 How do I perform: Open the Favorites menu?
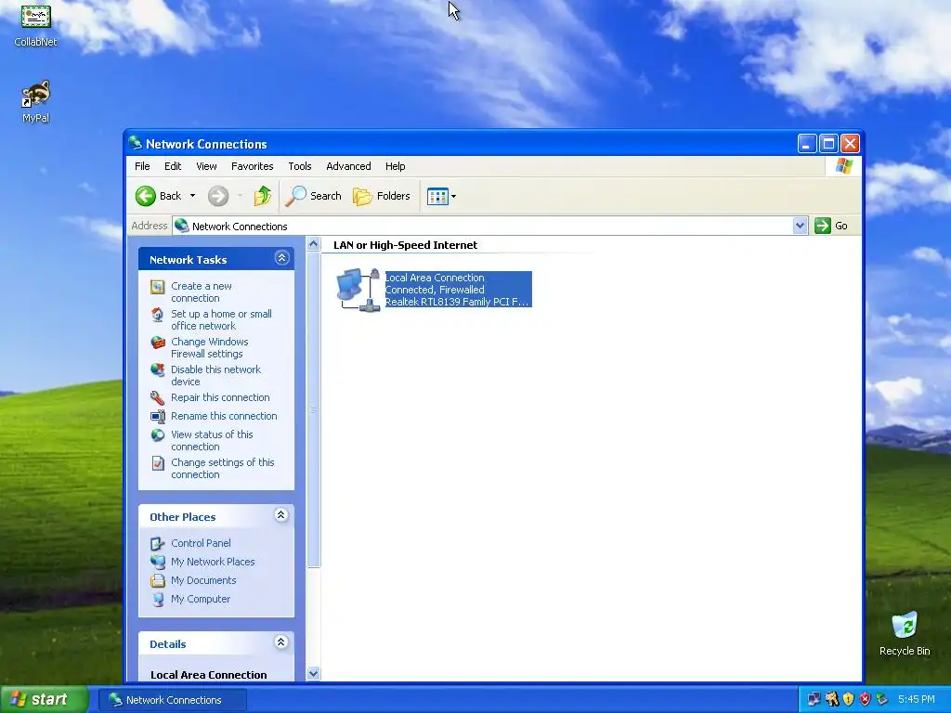(x=253, y=166)
